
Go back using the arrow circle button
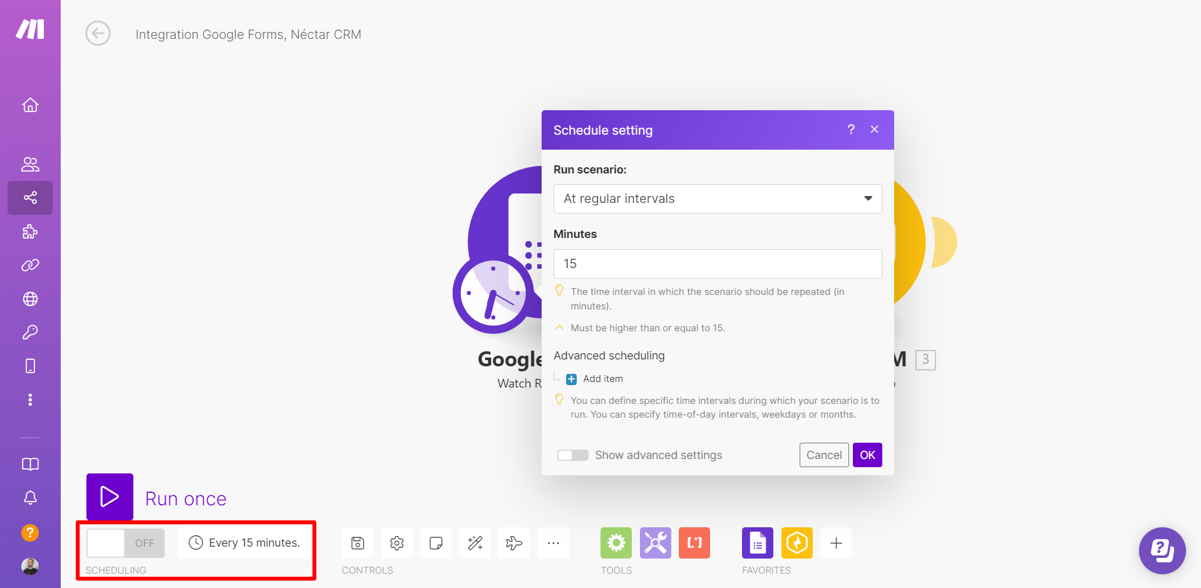click(98, 33)
